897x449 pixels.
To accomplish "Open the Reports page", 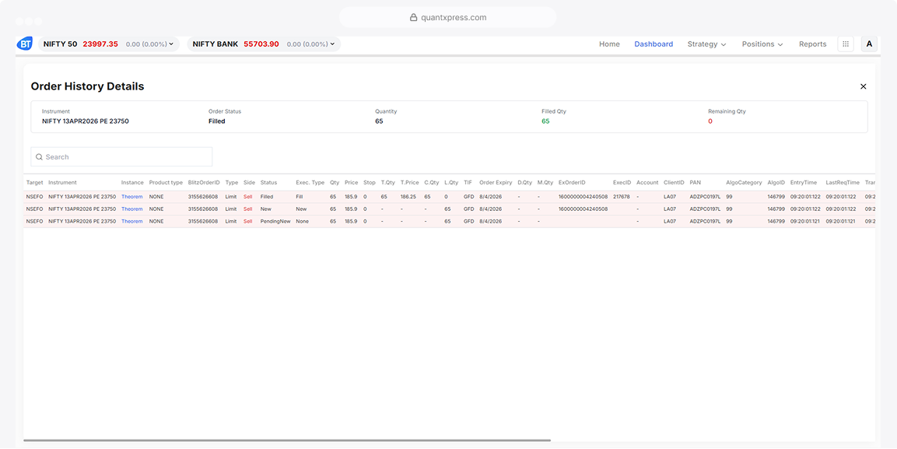I will tap(812, 44).
